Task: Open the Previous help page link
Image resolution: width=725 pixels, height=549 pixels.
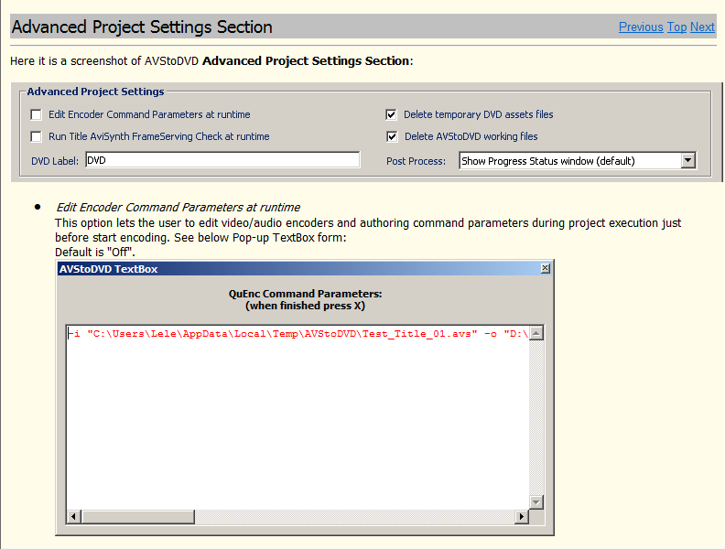Action: [x=641, y=27]
